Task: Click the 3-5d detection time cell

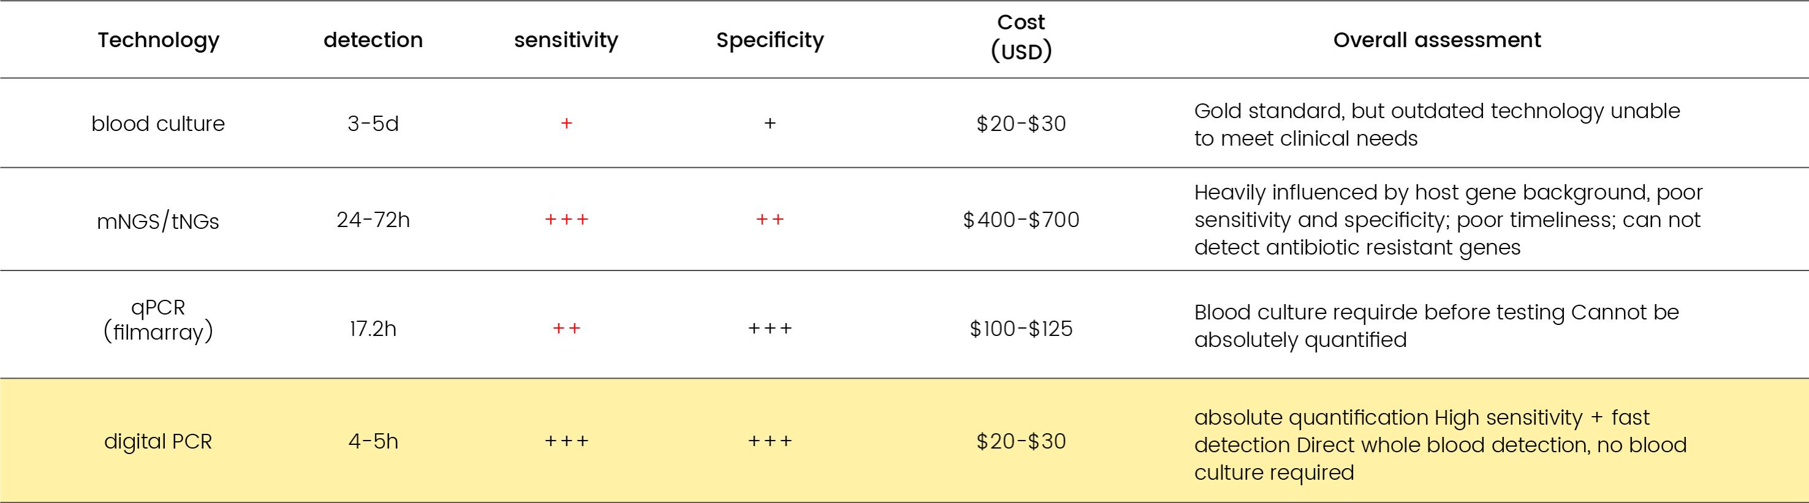Action: (373, 124)
